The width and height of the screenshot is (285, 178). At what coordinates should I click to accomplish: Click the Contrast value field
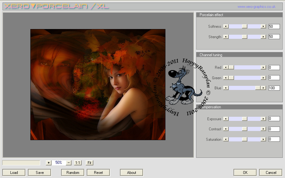(274, 129)
